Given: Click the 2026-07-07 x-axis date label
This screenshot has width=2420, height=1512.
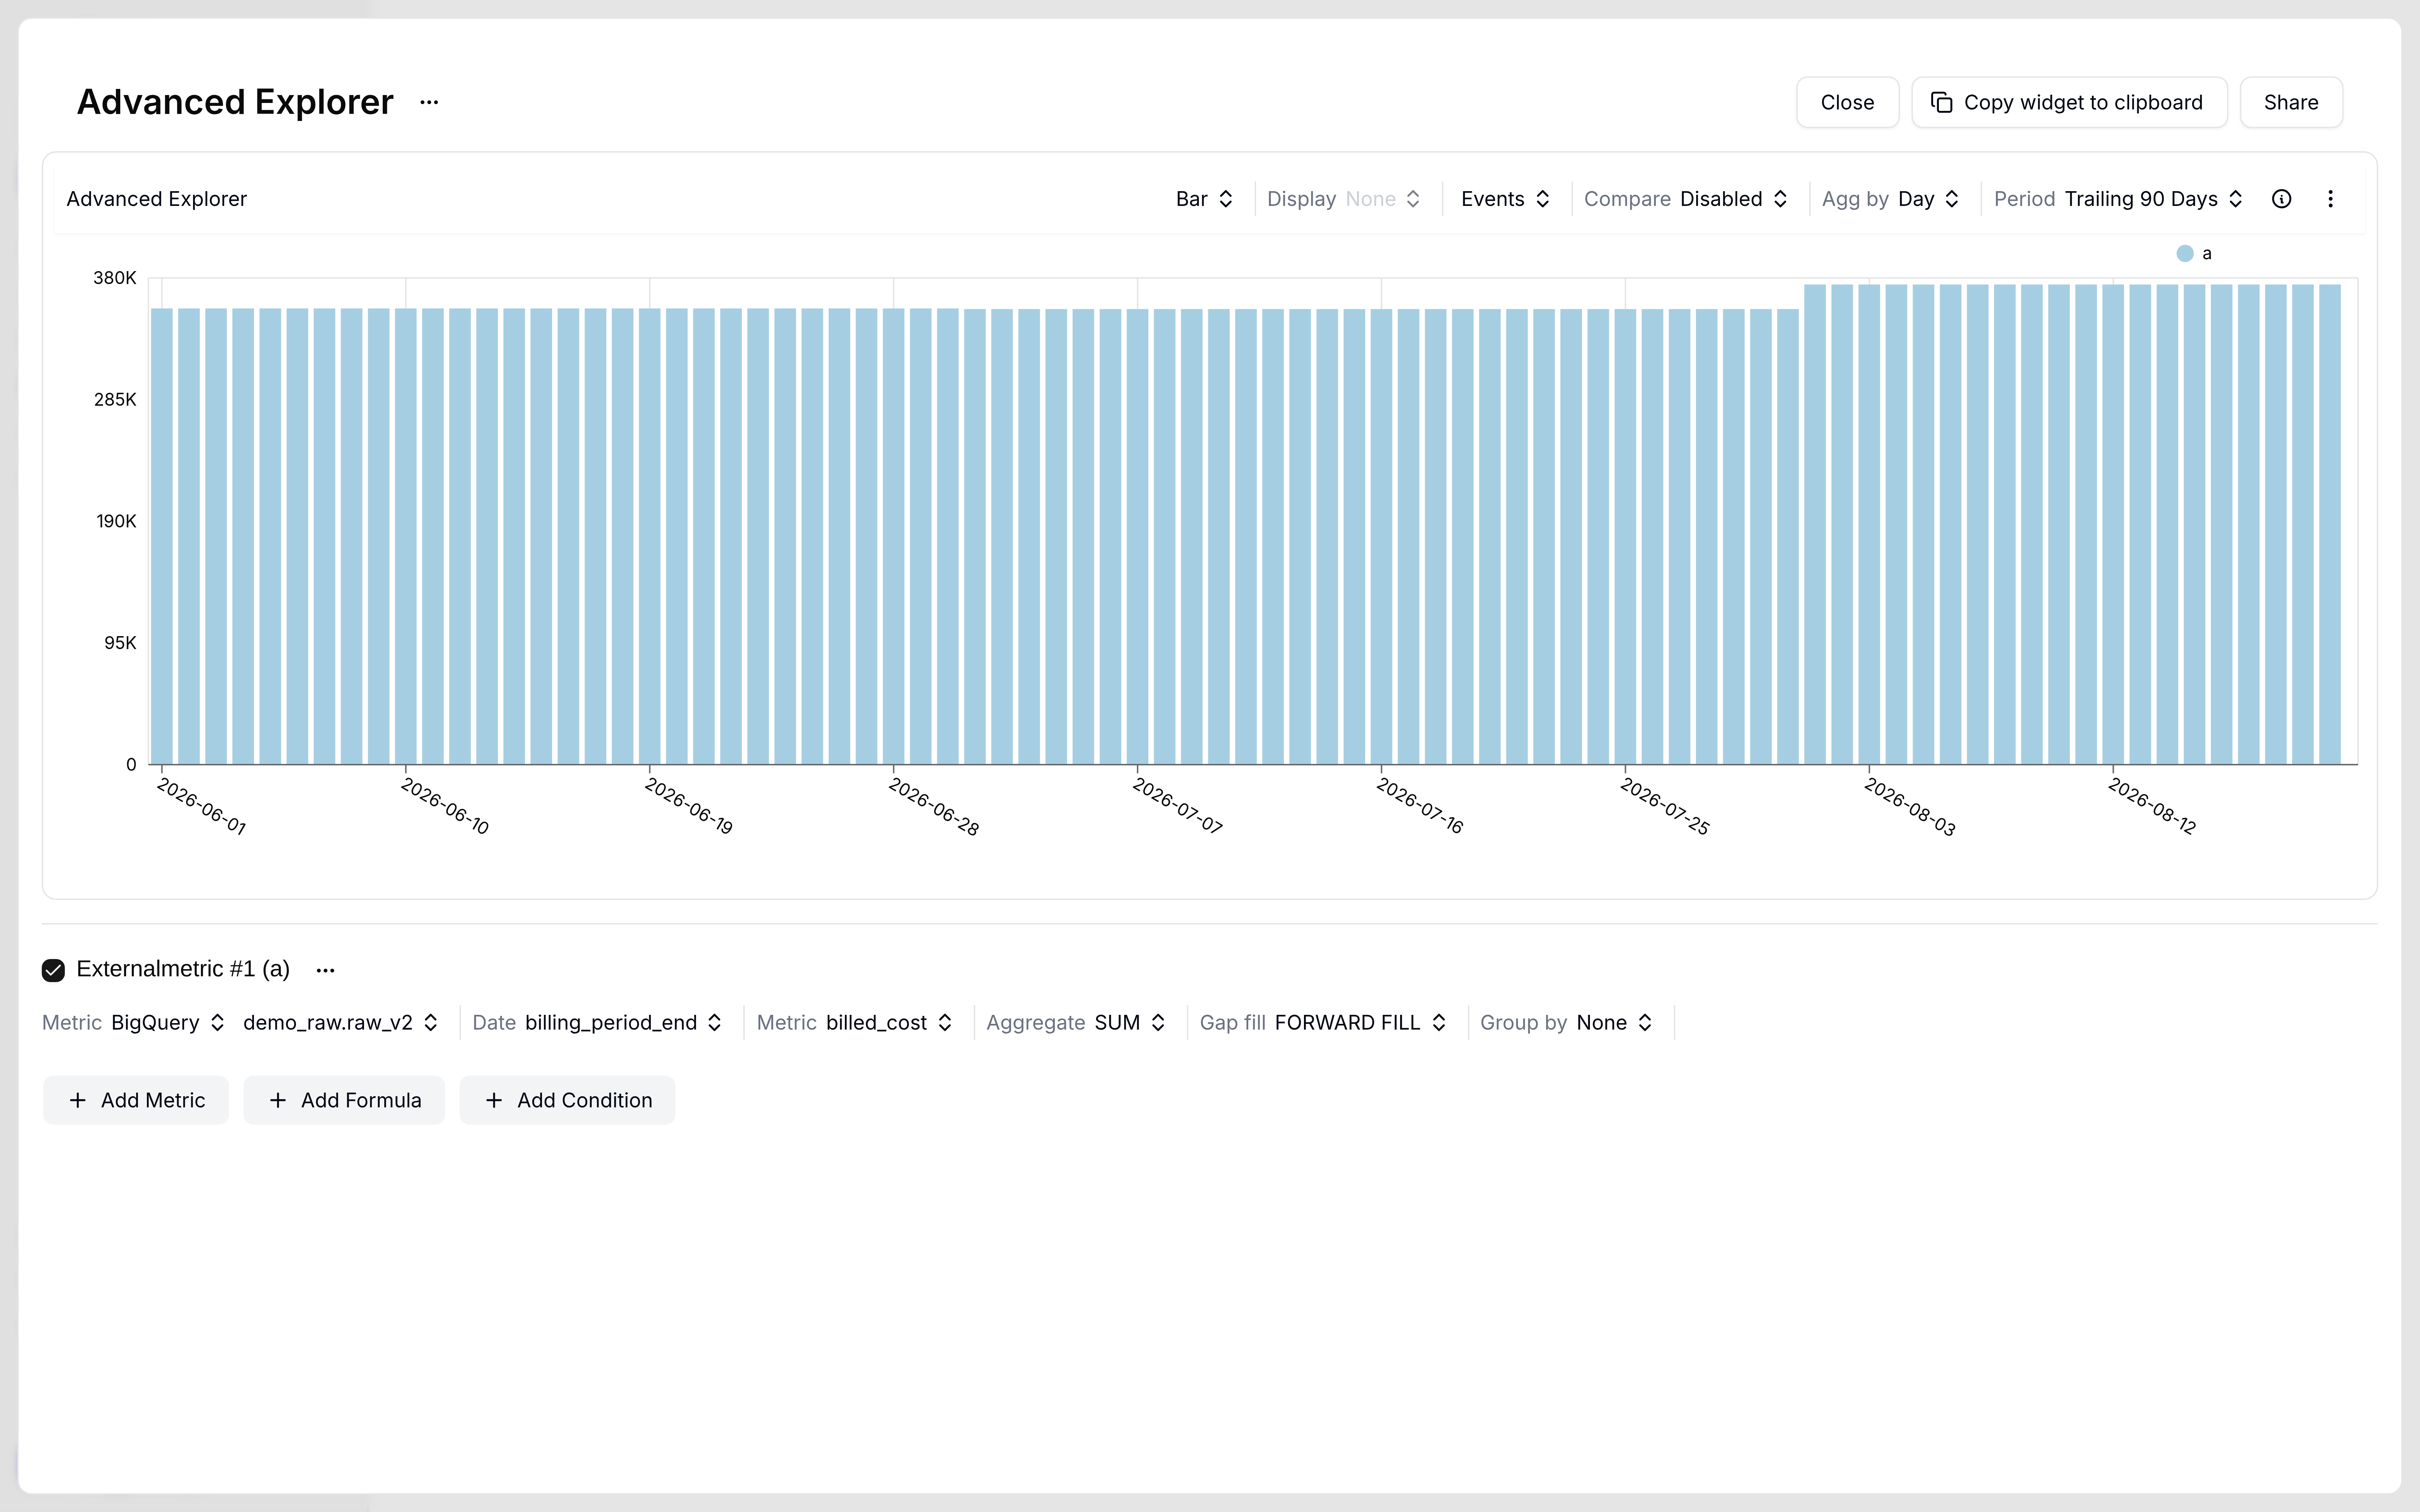Looking at the screenshot, I should coord(1178,807).
